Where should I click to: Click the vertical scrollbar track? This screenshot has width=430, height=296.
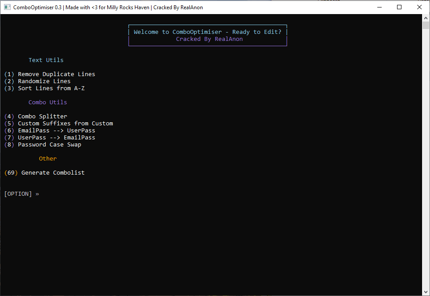point(426,154)
